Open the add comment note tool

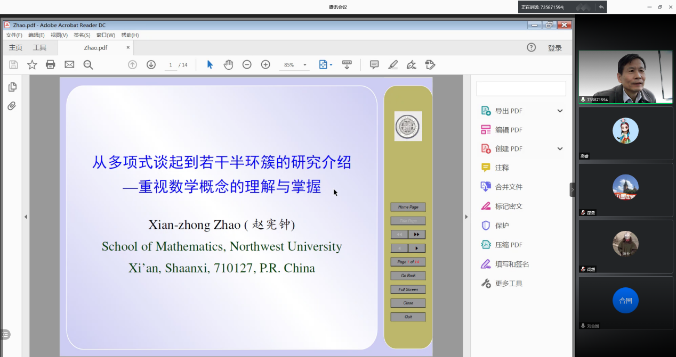coord(374,64)
